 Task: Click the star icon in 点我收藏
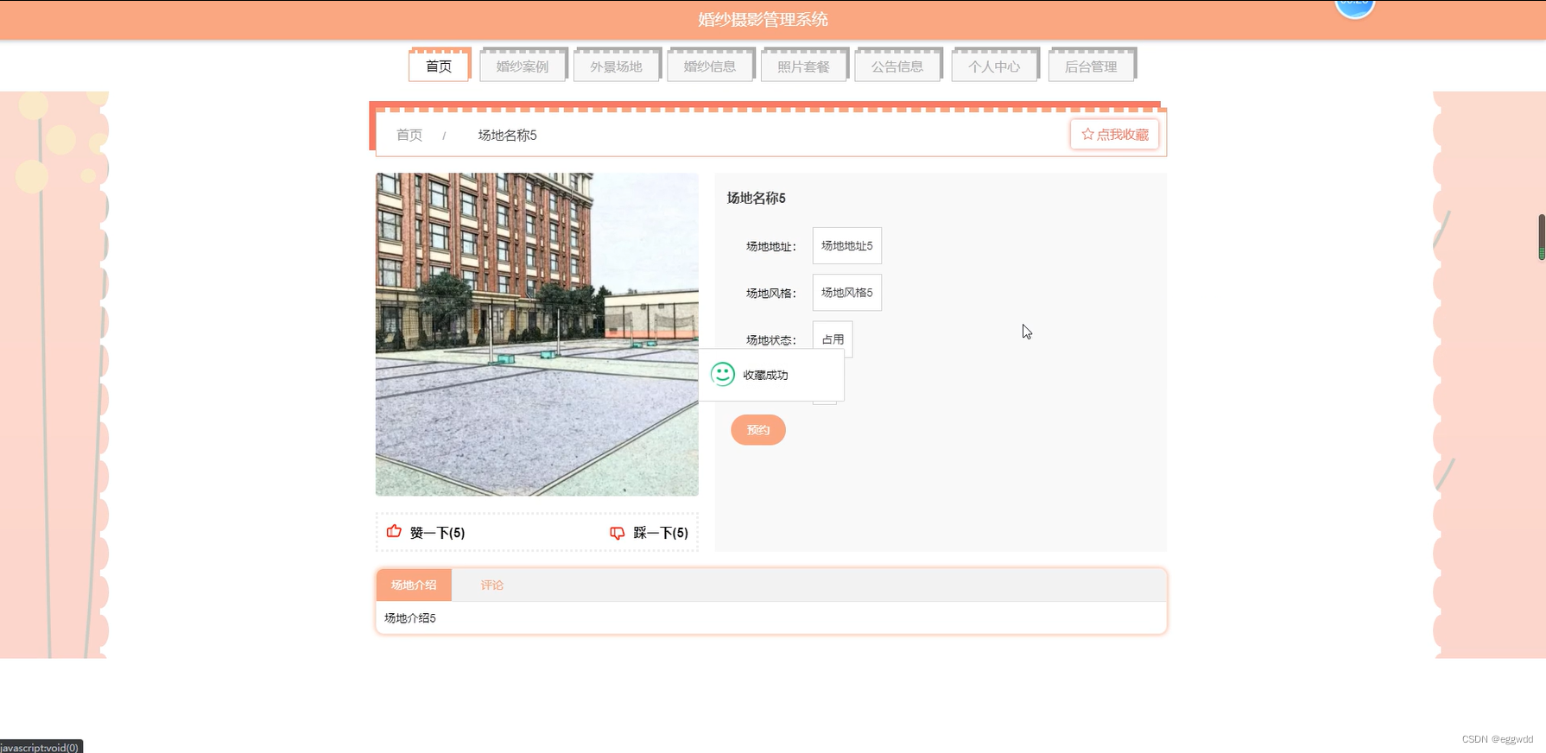click(1087, 134)
